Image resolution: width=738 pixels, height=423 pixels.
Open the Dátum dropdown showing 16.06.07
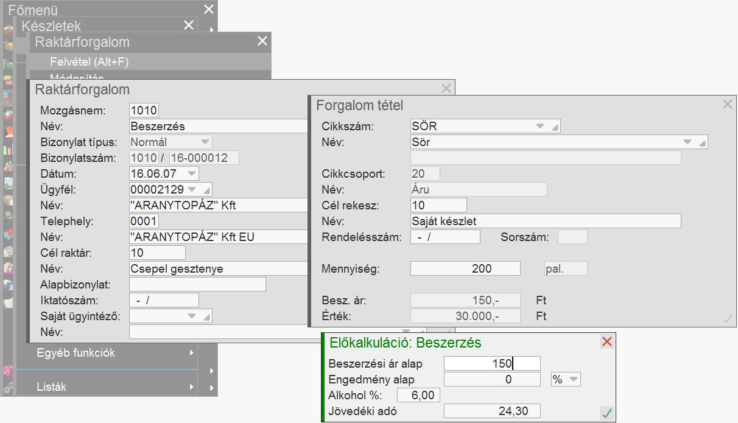pos(192,173)
